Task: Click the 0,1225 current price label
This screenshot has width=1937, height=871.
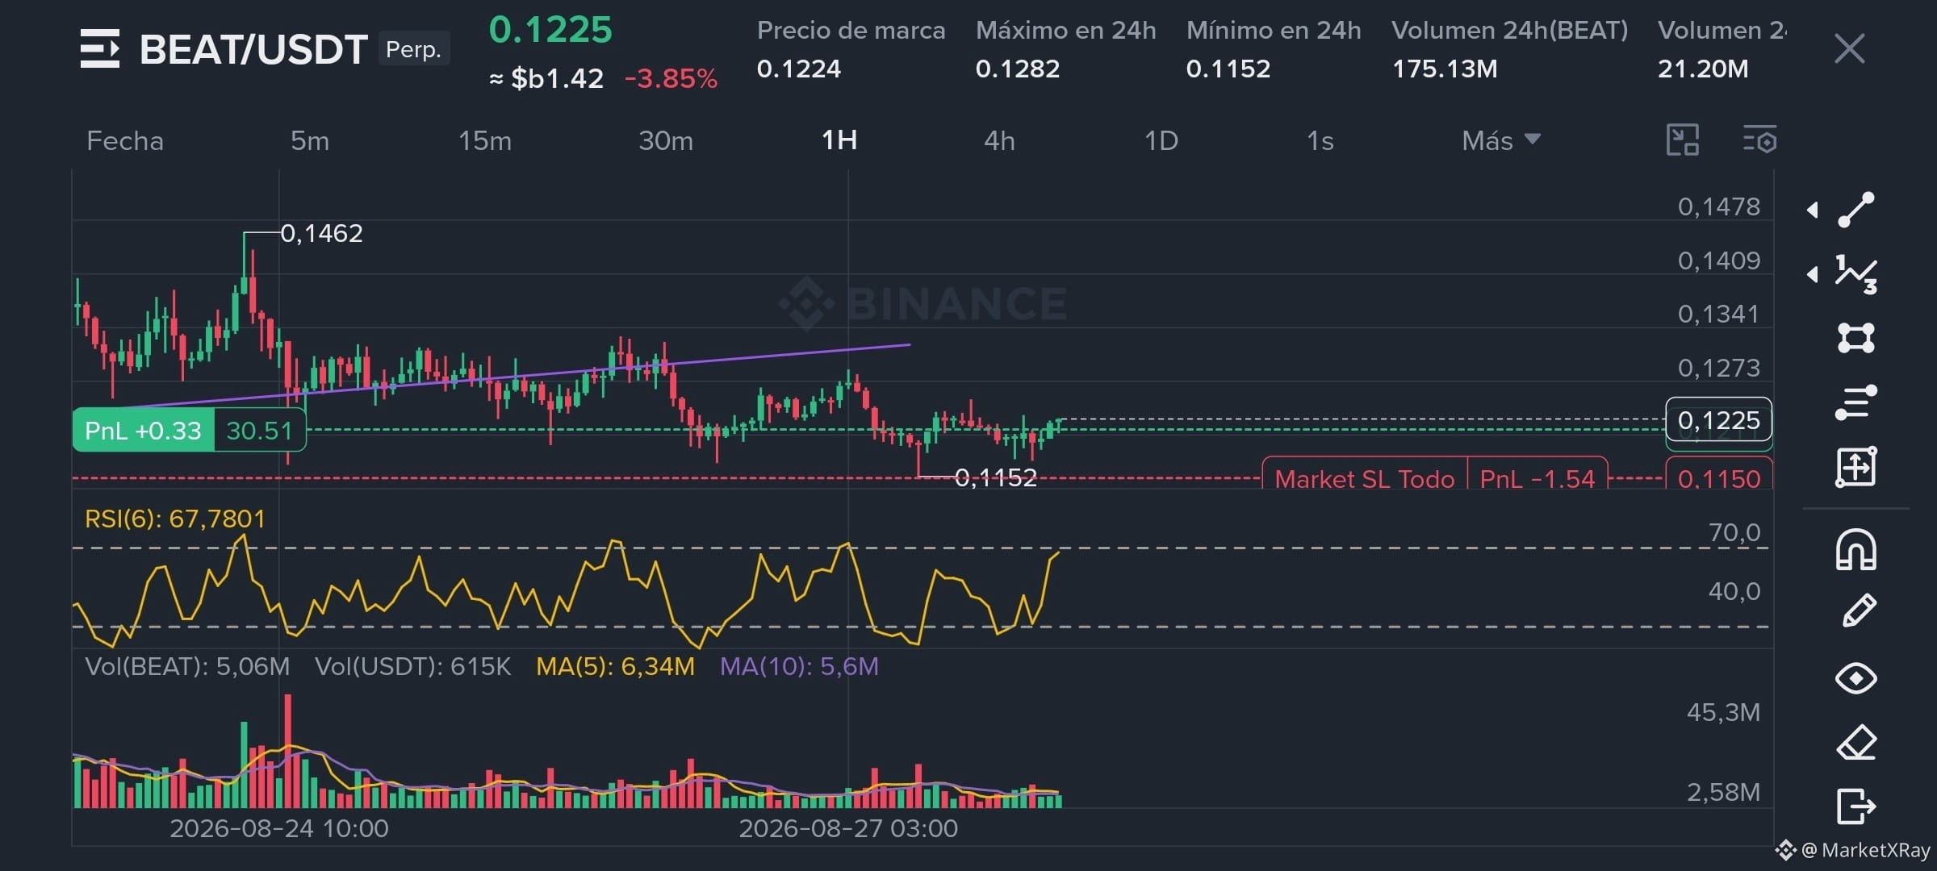Action: [x=1719, y=420]
